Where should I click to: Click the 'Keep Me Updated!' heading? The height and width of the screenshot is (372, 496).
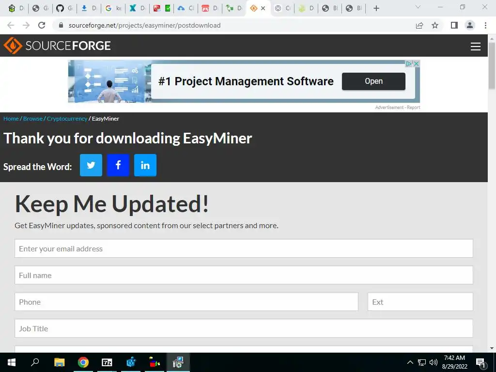click(112, 204)
